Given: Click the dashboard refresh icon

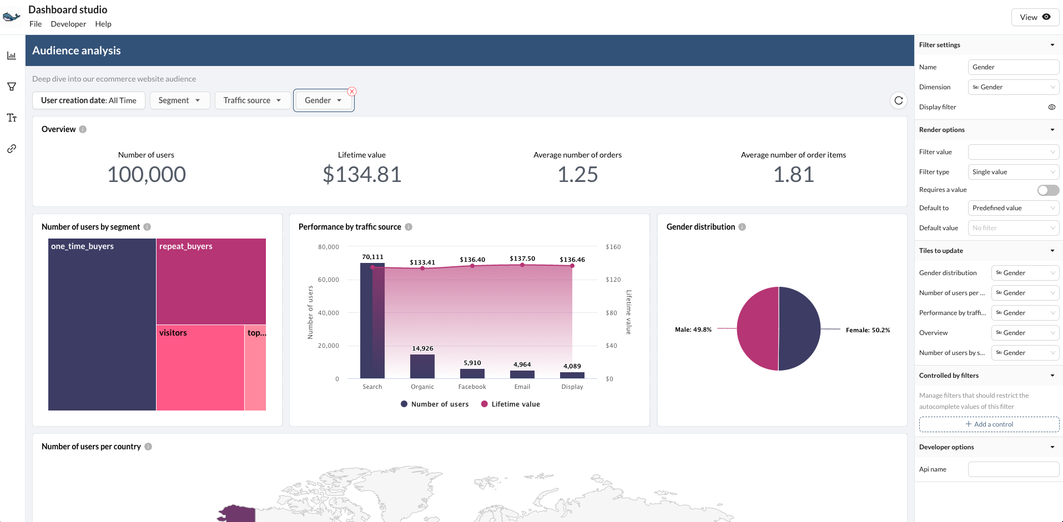Looking at the screenshot, I should pyautogui.click(x=898, y=100).
